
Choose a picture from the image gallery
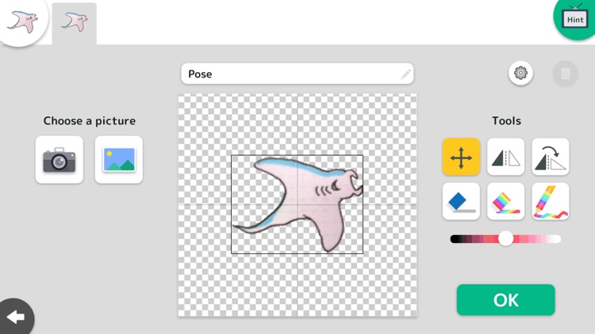(119, 160)
